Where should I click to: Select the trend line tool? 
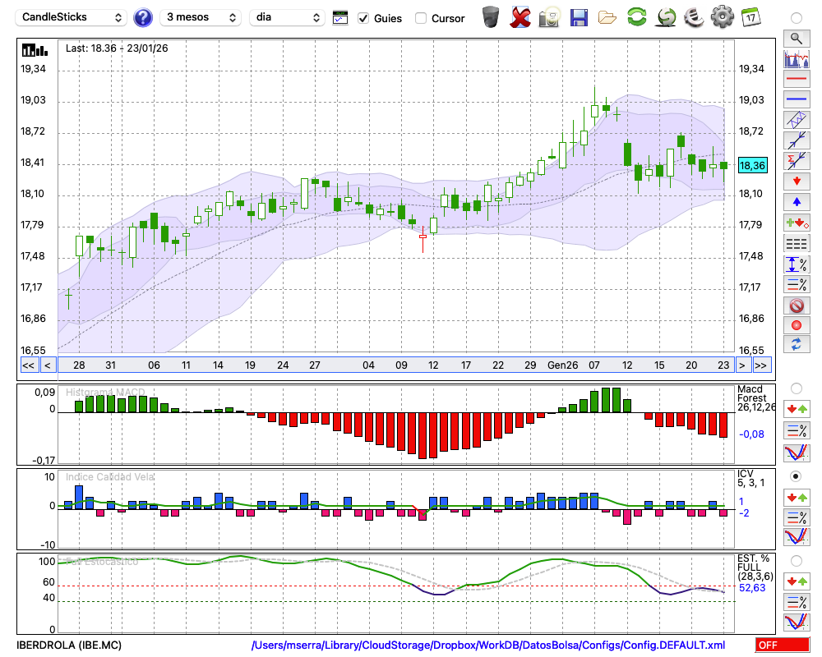tap(797, 140)
